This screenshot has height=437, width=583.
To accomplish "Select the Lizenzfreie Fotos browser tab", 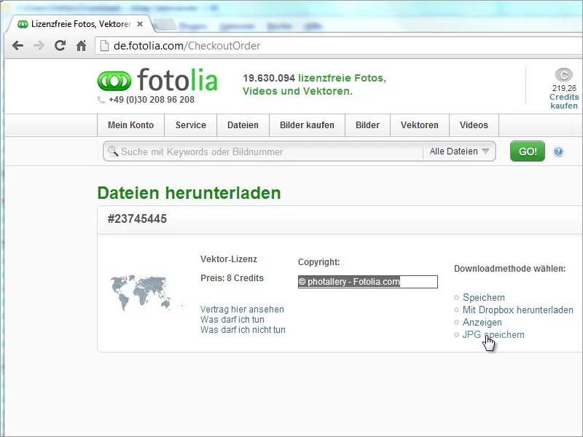I will tap(79, 24).
